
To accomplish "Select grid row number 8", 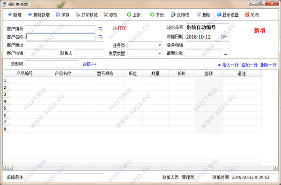I will click(x=7, y=129).
